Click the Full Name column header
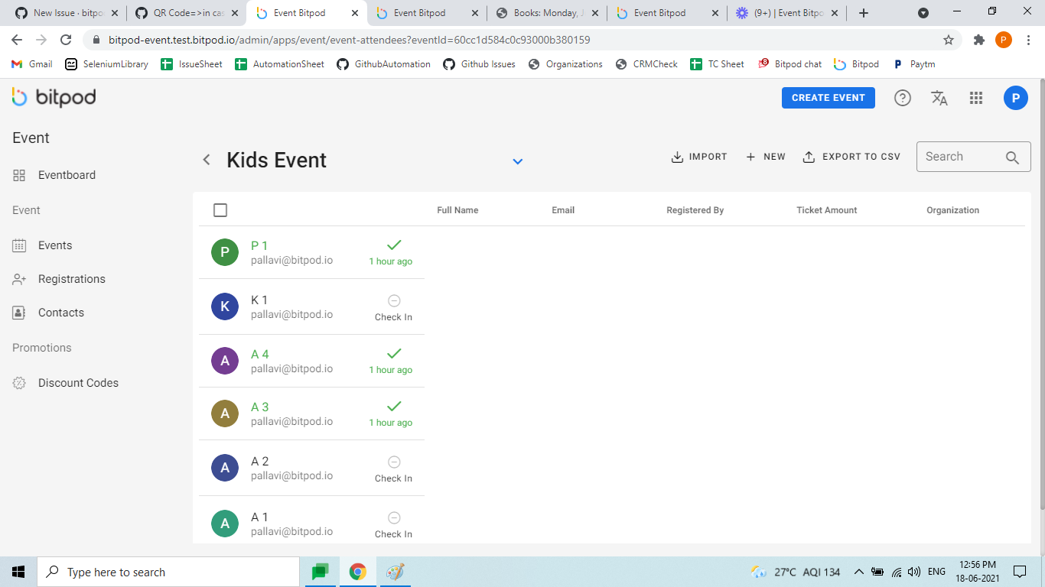This screenshot has height=587, width=1045. pyautogui.click(x=457, y=210)
